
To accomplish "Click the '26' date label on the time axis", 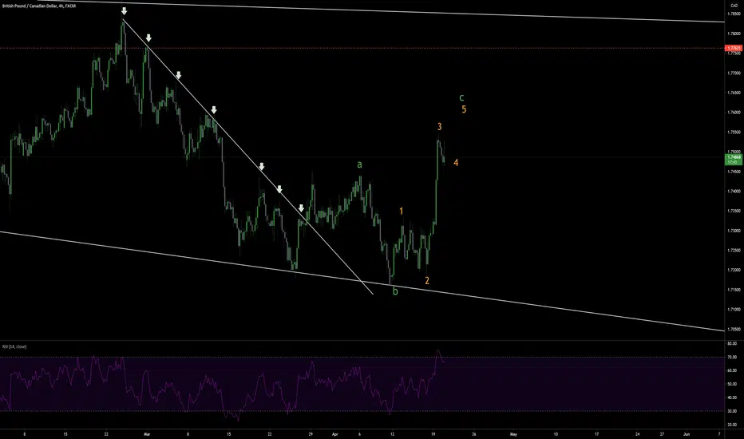I will [x=474, y=433].
